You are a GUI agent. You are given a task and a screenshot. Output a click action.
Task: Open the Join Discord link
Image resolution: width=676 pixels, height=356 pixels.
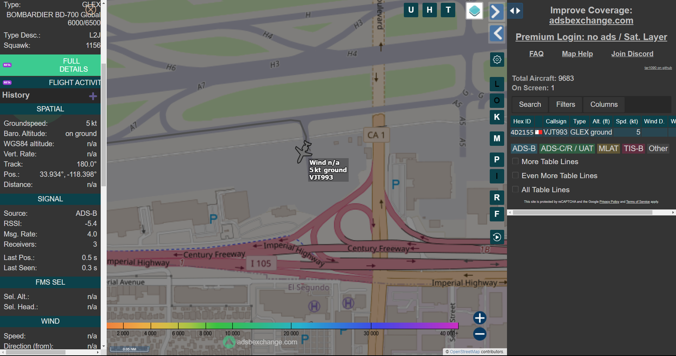[632, 54]
